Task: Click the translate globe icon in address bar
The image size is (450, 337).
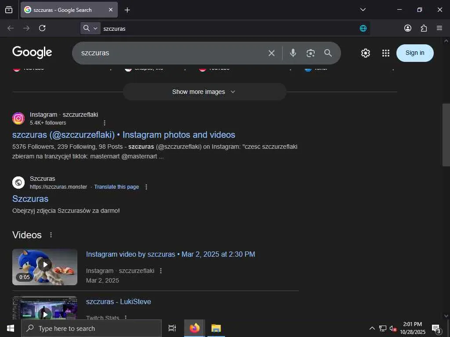Action: pos(363,28)
